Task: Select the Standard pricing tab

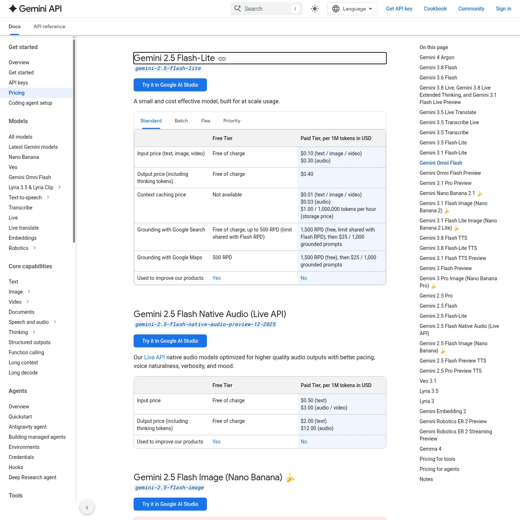Action: [x=151, y=121]
